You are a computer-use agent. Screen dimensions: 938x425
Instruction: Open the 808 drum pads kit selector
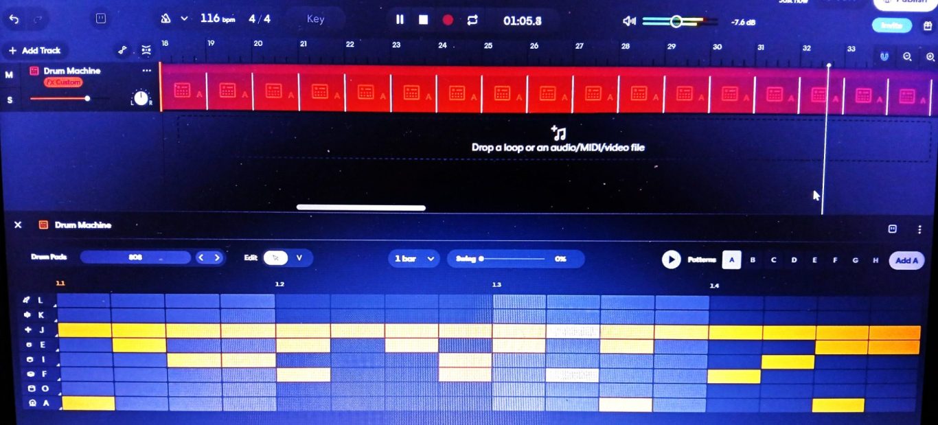pyautogui.click(x=135, y=257)
